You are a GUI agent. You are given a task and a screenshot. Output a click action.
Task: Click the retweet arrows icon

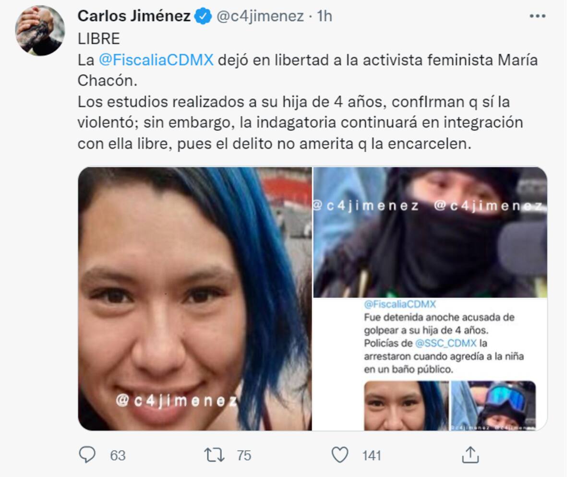point(214,455)
